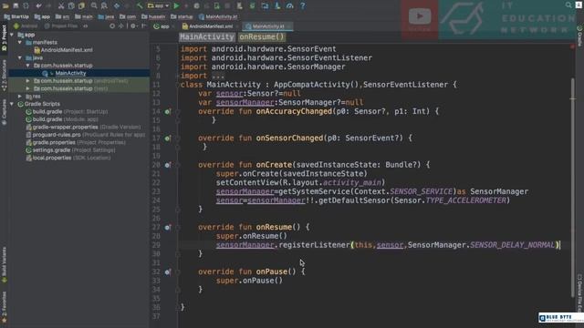Open the Build Variants side tab

4,265
